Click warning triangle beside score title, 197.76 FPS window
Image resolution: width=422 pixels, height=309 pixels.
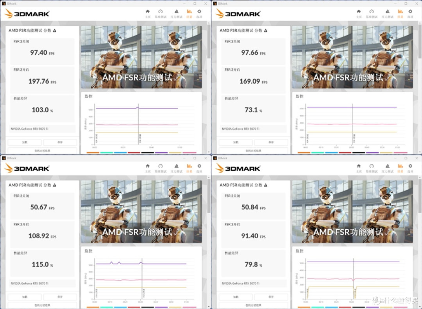(x=55, y=30)
